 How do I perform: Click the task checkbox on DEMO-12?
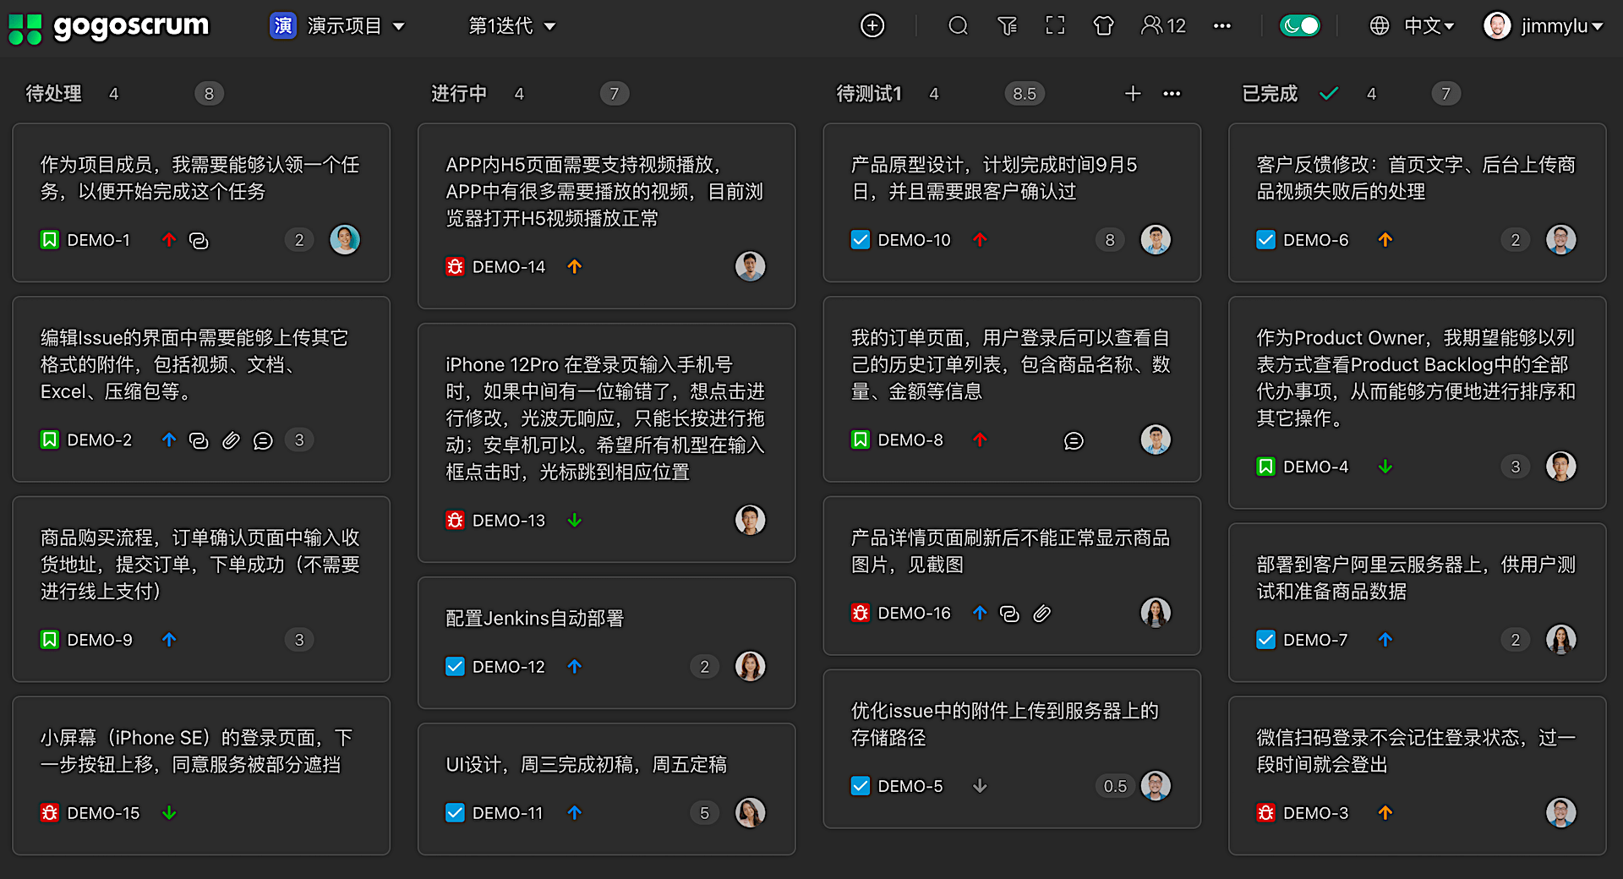point(455,667)
